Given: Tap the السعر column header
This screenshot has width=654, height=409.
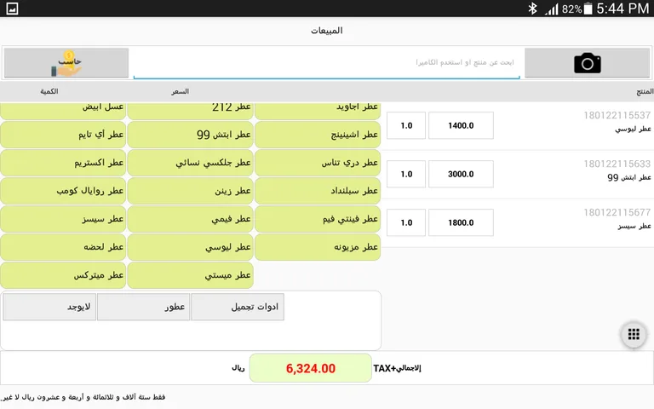Looking at the screenshot, I should pyautogui.click(x=181, y=91).
